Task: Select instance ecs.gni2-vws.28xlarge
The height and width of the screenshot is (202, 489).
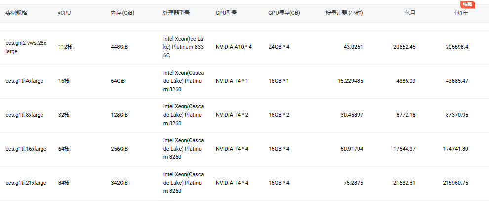Action: point(26,47)
